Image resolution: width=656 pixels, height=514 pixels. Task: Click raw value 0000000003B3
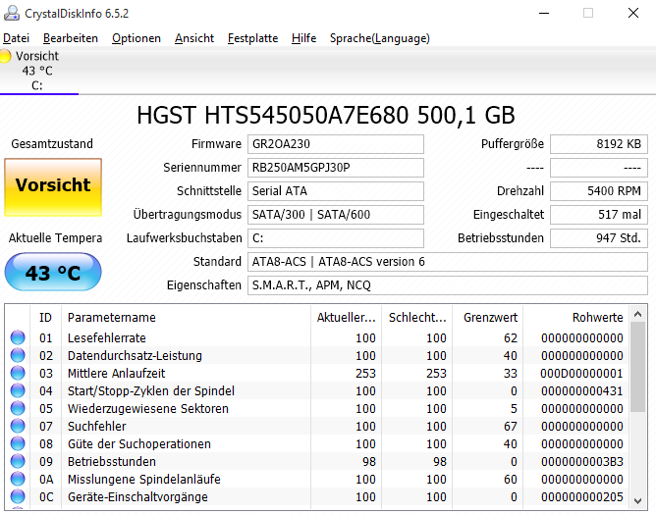click(x=581, y=461)
